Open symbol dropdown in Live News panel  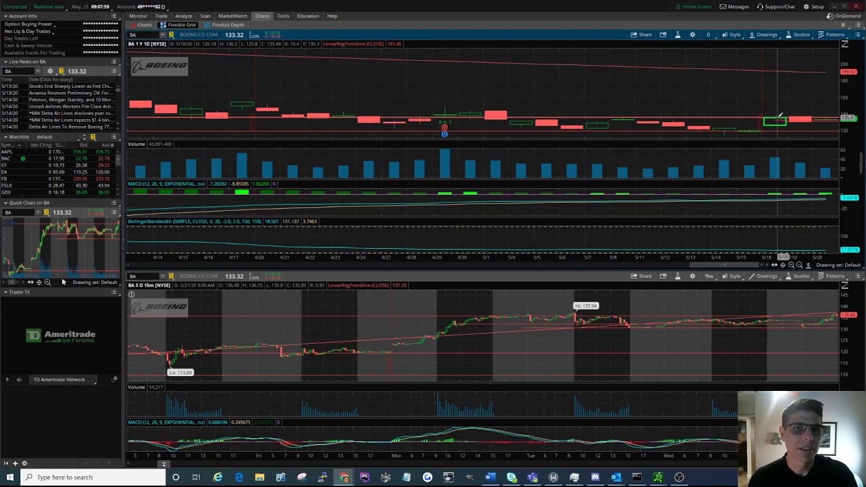[x=39, y=71]
